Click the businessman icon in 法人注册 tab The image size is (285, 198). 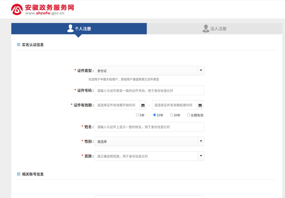tap(206, 28)
